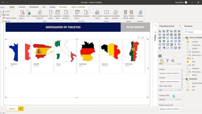
Task: Select the donut chart visualization
Action: point(175,38)
